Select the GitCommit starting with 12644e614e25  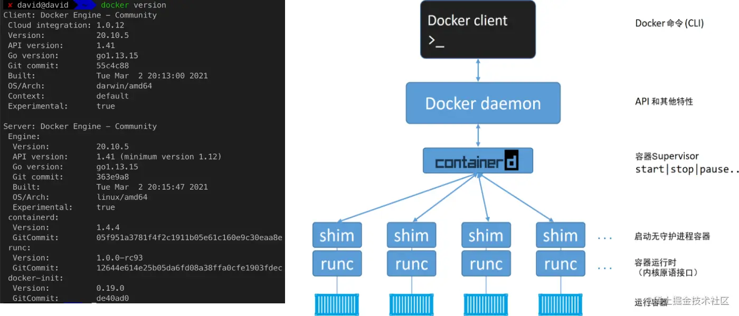190,268
